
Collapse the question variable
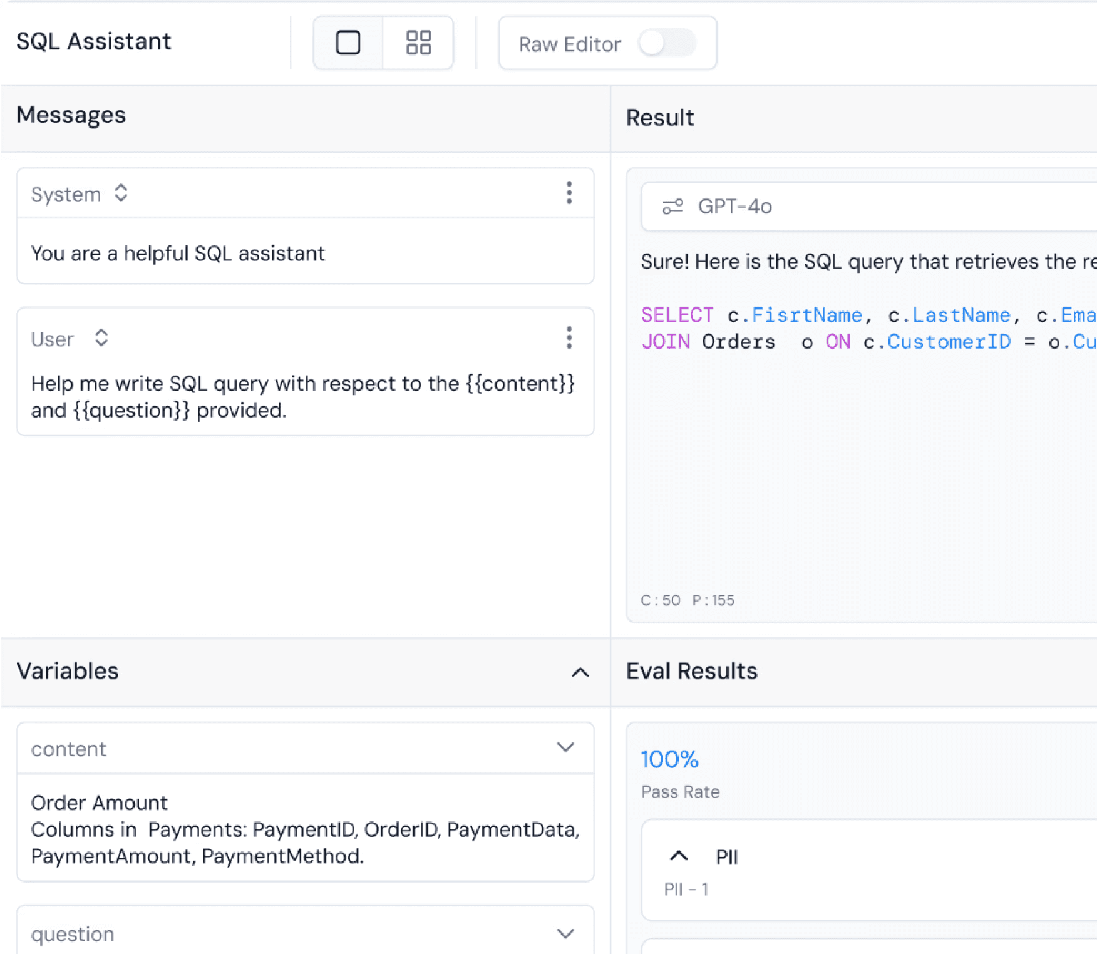(x=565, y=934)
